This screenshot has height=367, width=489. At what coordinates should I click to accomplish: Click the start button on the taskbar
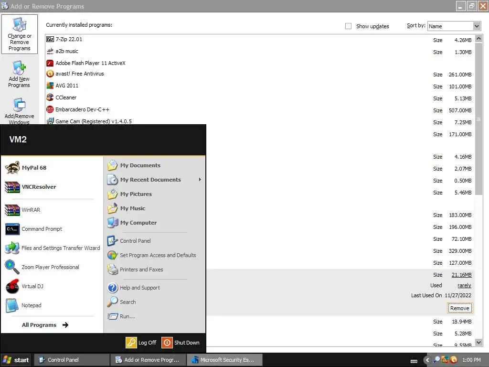pyautogui.click(x=16, y=360)
